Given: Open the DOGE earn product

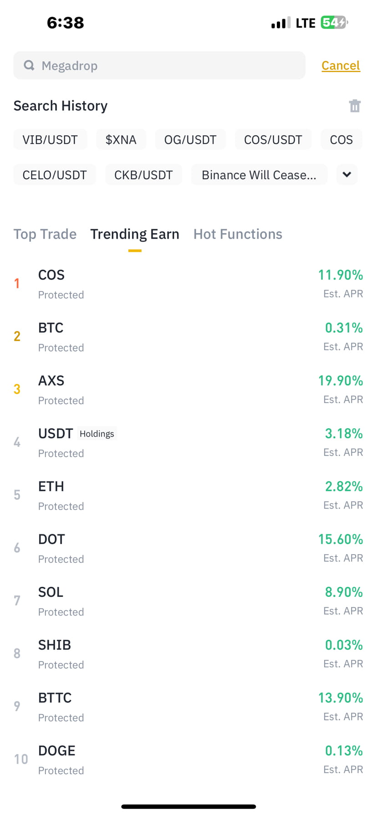Looking at the screenshot, I should pos(188,760).
